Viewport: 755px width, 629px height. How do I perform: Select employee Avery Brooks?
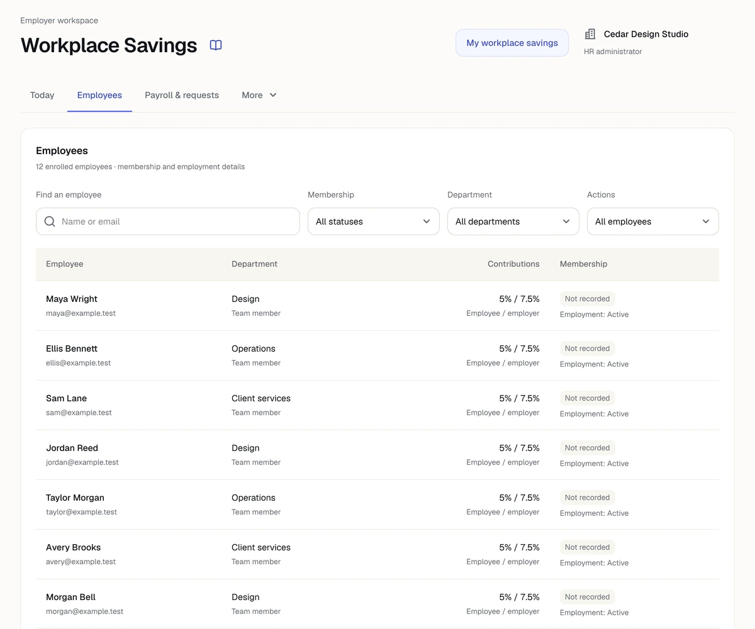coord(73,547)
